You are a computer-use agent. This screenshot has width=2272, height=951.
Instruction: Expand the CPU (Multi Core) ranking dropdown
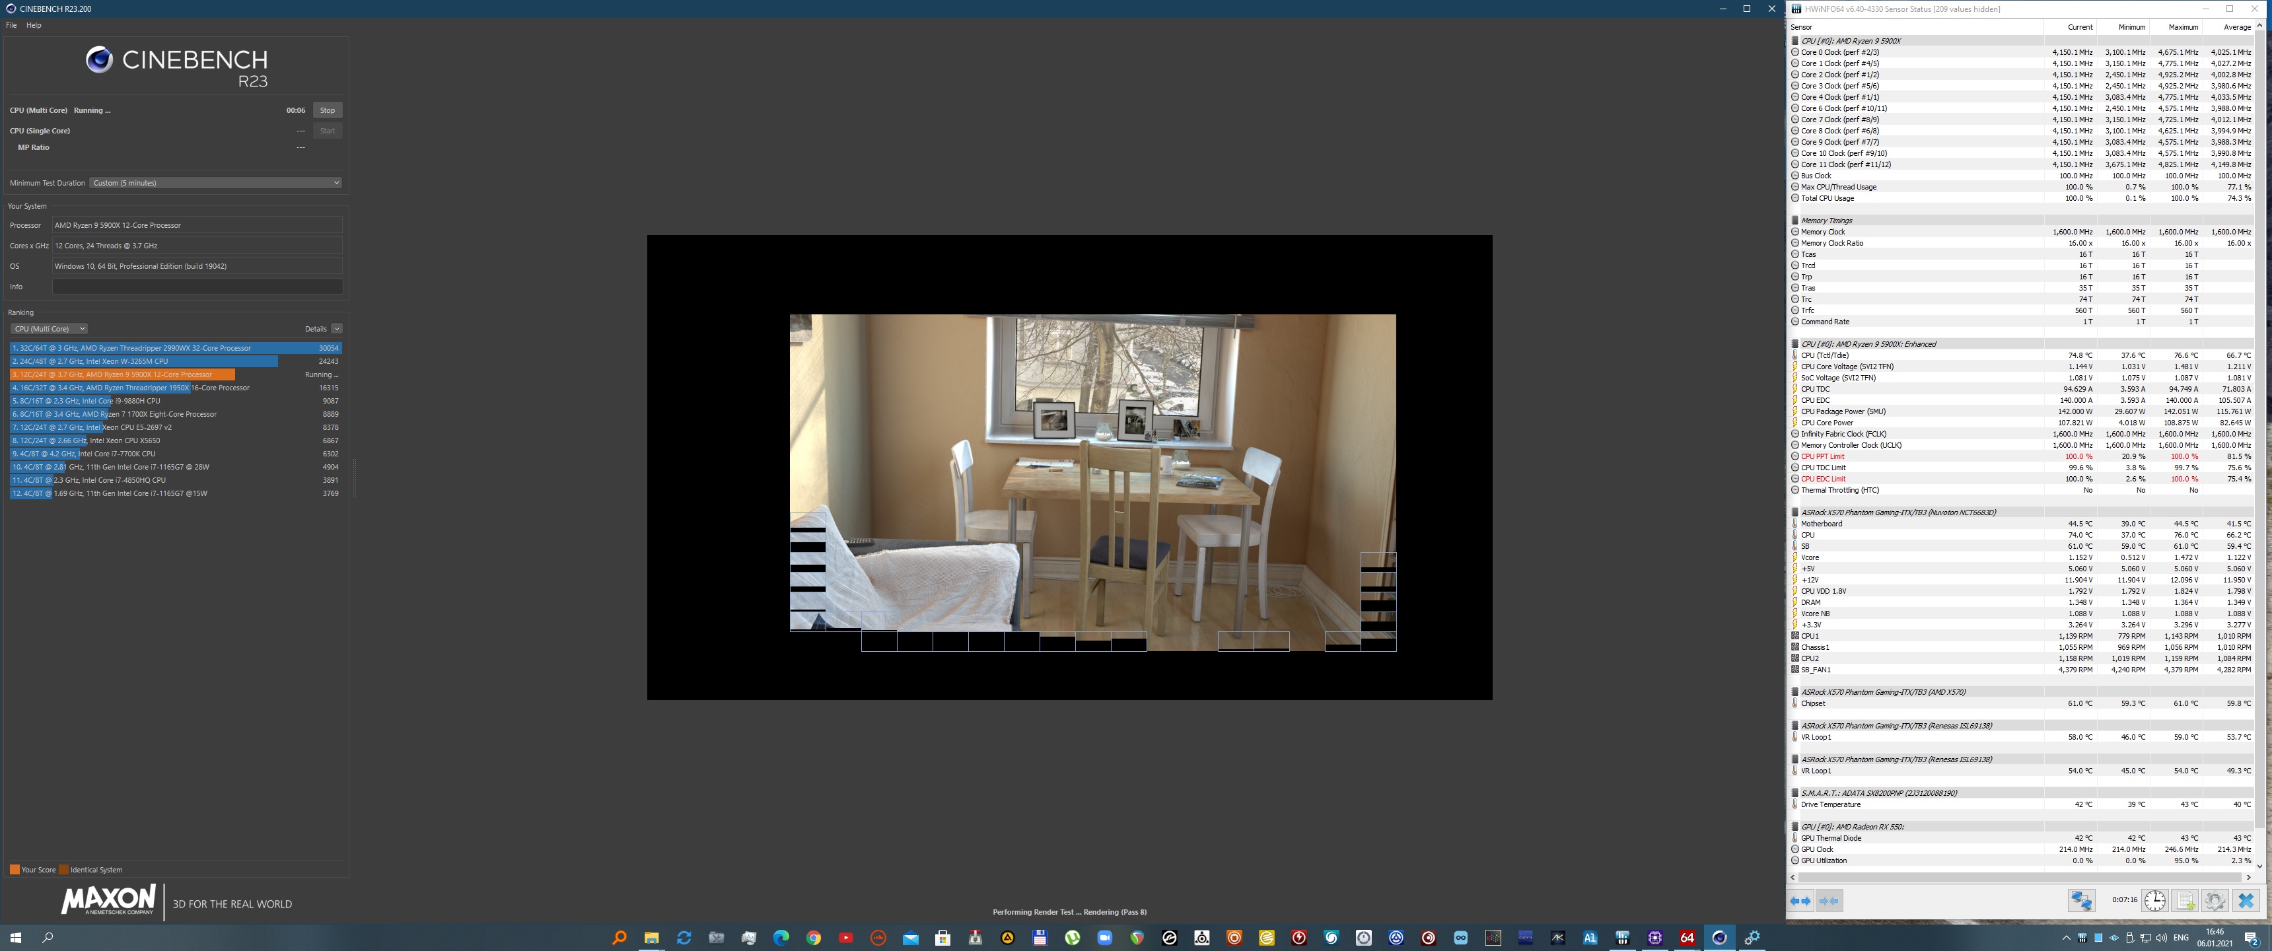coord(50,329)
